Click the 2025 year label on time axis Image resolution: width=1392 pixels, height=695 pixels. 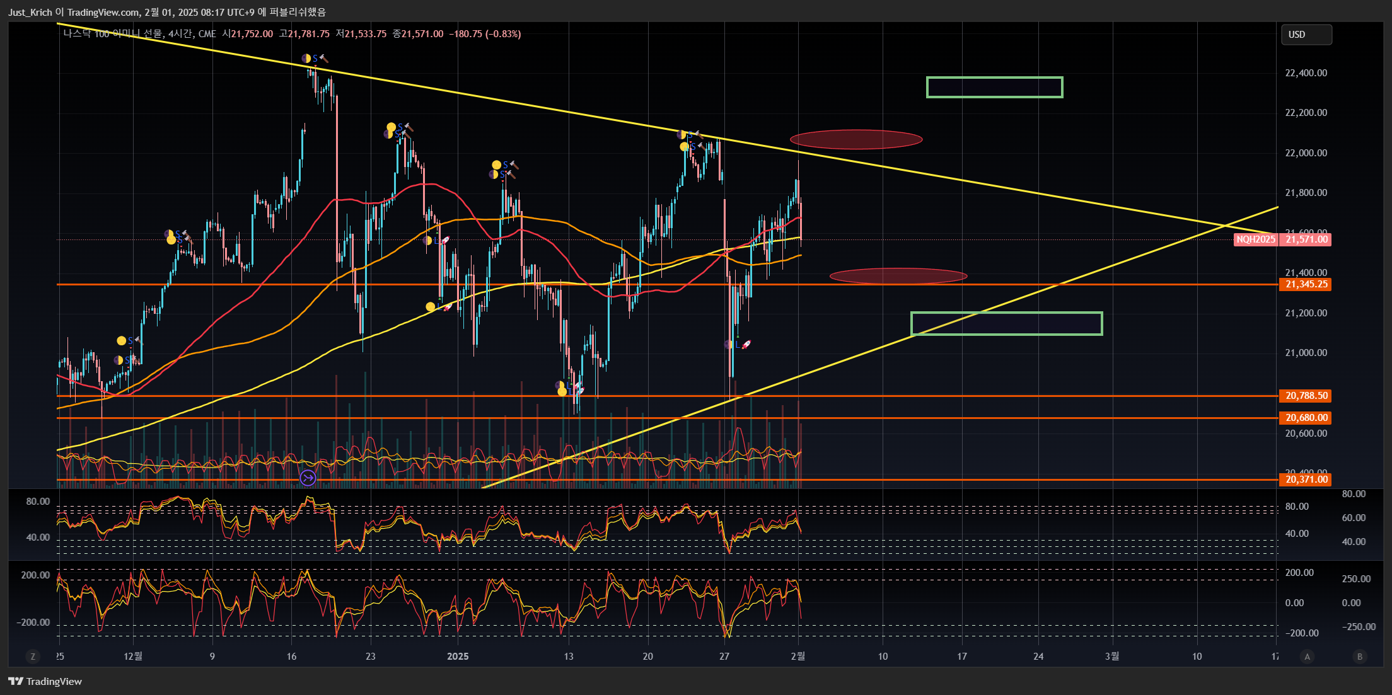(x=458, y=657)
